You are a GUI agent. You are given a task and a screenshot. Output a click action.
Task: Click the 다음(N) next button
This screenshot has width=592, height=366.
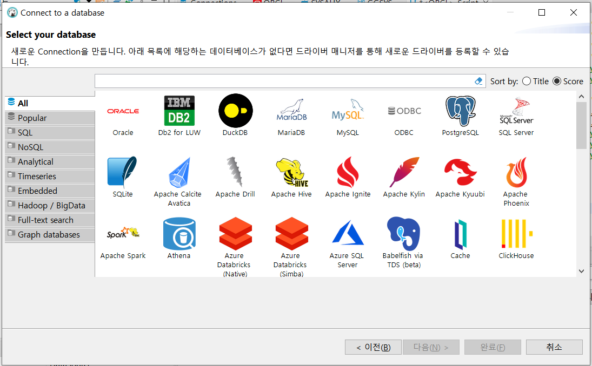431,347
